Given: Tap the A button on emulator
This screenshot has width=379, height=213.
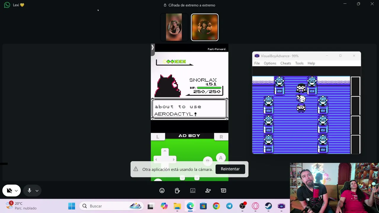Looking at the screenshot, I should pos(221,158).
